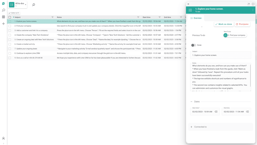Tick the header select-all checkbox
257x145 pixels.
click(x=10, y=17)
